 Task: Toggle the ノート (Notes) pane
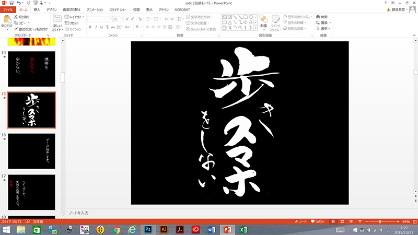(x=302, y=222)
